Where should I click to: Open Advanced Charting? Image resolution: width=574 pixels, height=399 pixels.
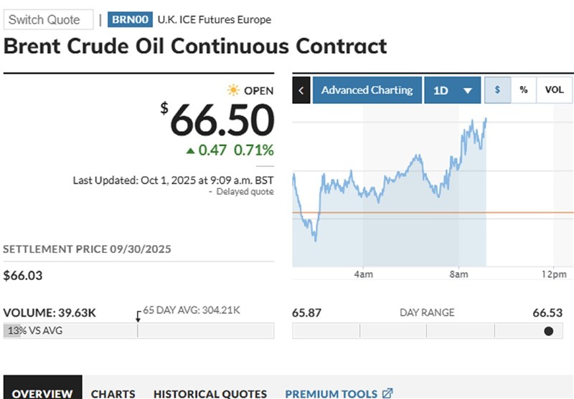[x=367, y=90]
